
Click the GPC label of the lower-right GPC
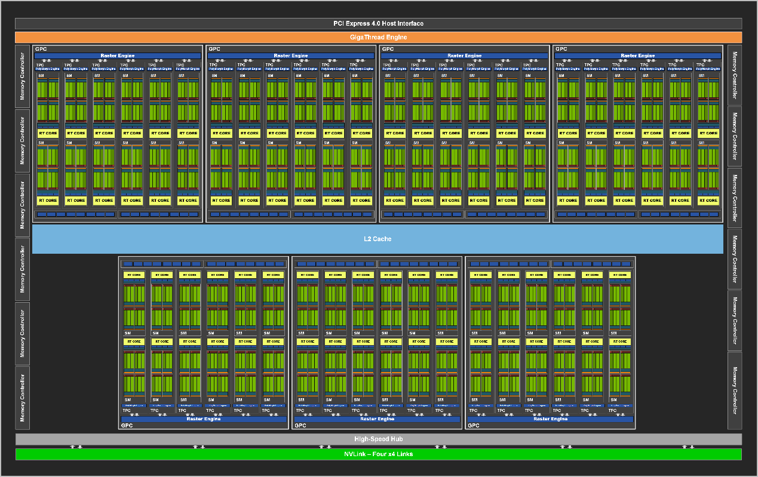pos(474,426)
